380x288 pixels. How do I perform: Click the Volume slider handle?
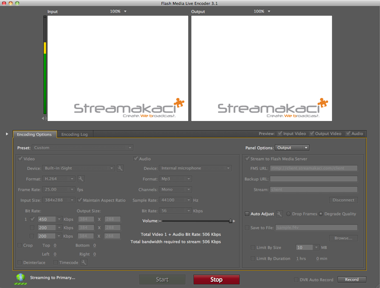(x=231, y=221)
